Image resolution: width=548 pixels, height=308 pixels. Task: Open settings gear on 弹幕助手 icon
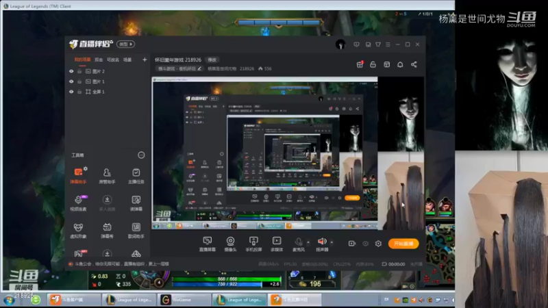point(86,168)
